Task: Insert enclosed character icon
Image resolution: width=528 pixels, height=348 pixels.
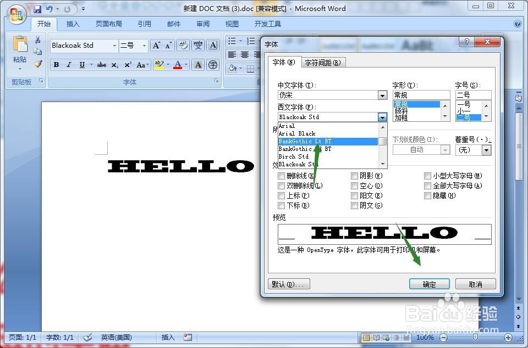Action: pyautogui.click(x=213, y=65)
